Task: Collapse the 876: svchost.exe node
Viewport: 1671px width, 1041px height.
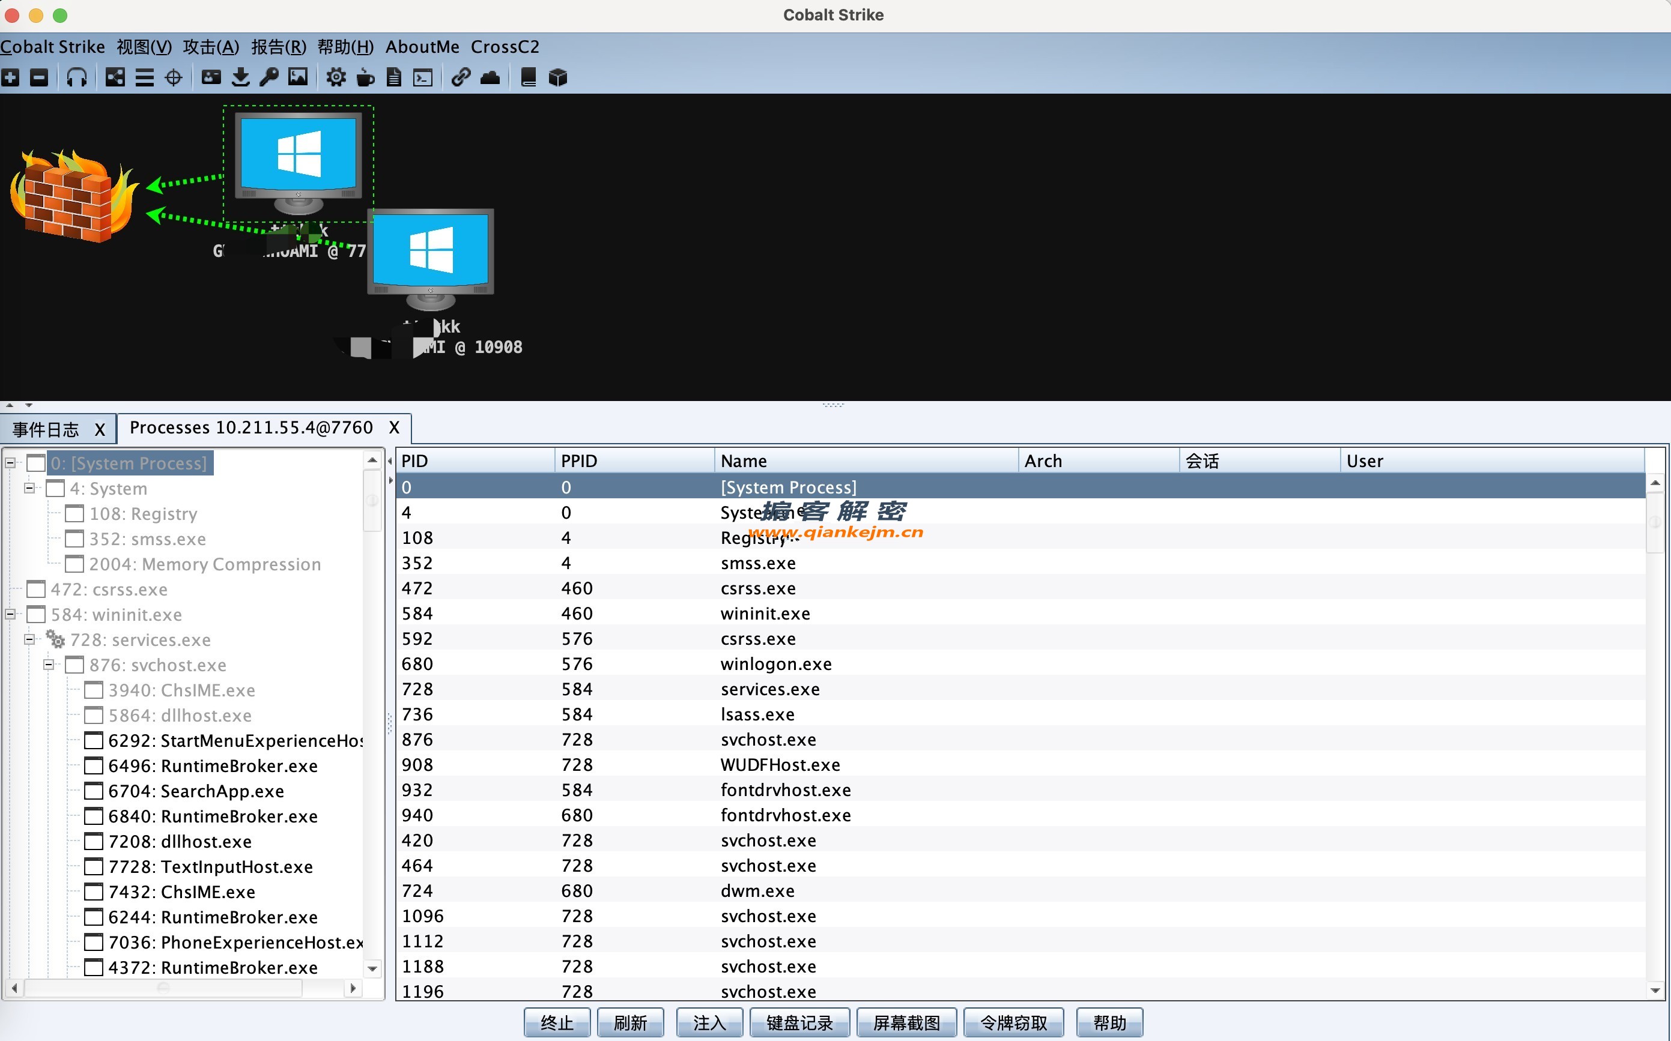Action: 49,665
